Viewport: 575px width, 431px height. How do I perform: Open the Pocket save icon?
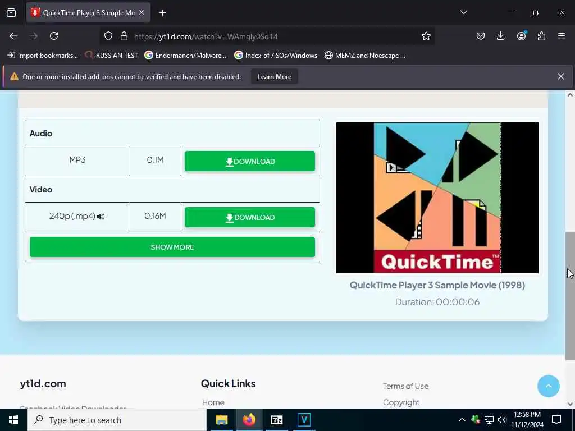point(481,36)
